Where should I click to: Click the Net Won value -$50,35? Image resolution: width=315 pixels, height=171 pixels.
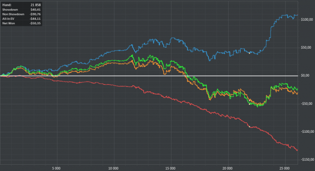point(35,23)
